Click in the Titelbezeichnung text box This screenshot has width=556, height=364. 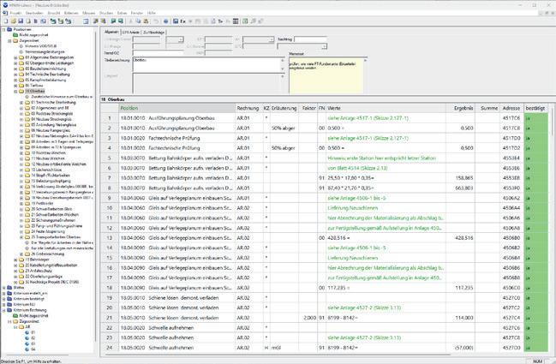[208, 64]
